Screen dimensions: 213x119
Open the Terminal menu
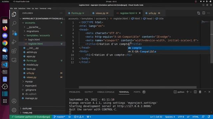coord(43,8)
